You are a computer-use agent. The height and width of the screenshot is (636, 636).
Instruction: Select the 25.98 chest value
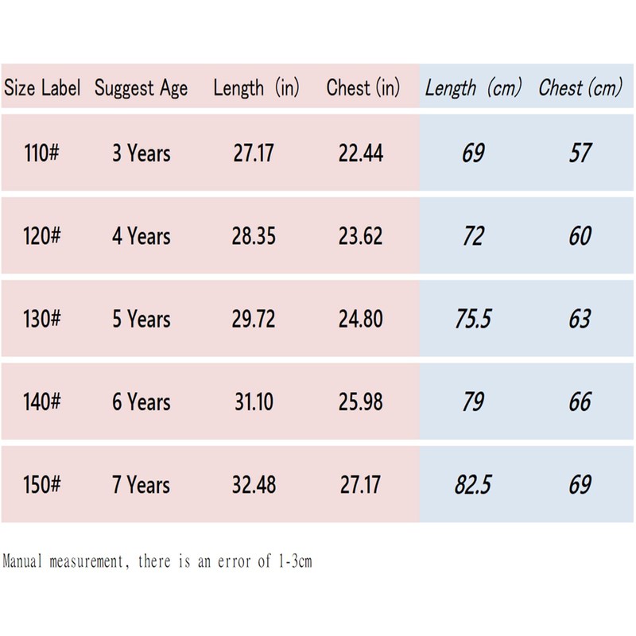(x=360, y=402)
